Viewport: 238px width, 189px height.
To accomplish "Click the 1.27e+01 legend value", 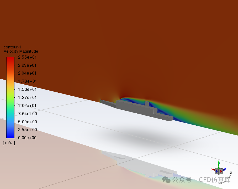I will coord(27,98).
